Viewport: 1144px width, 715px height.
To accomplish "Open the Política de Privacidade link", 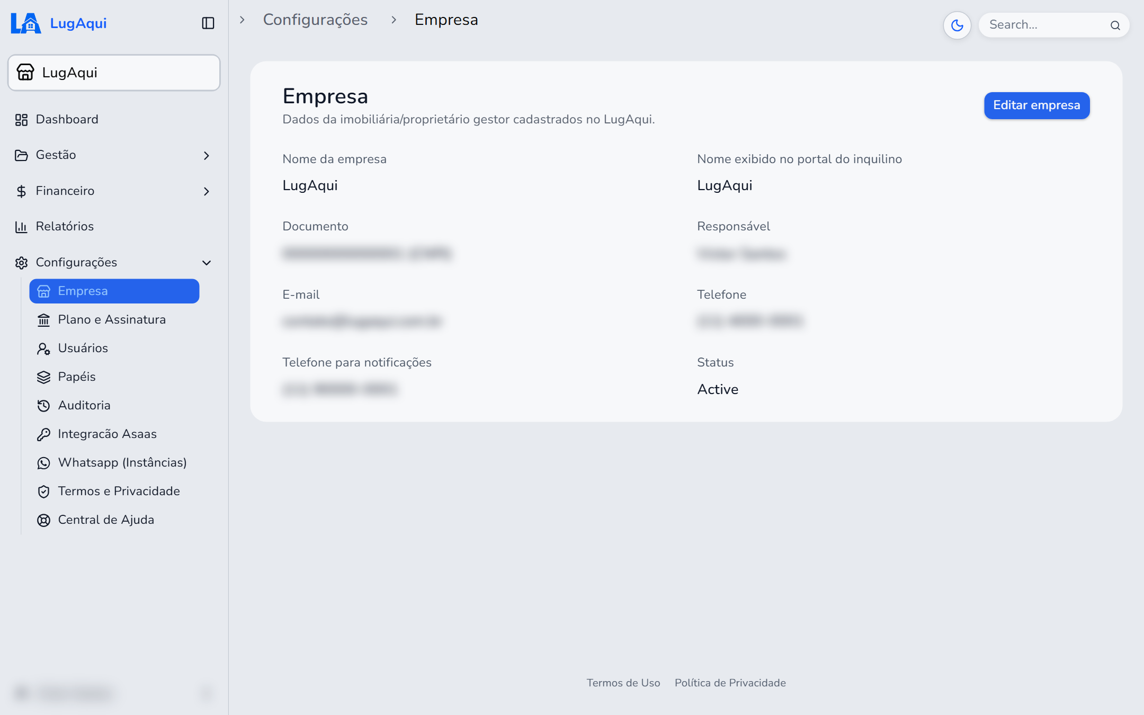I will (730, 683).
